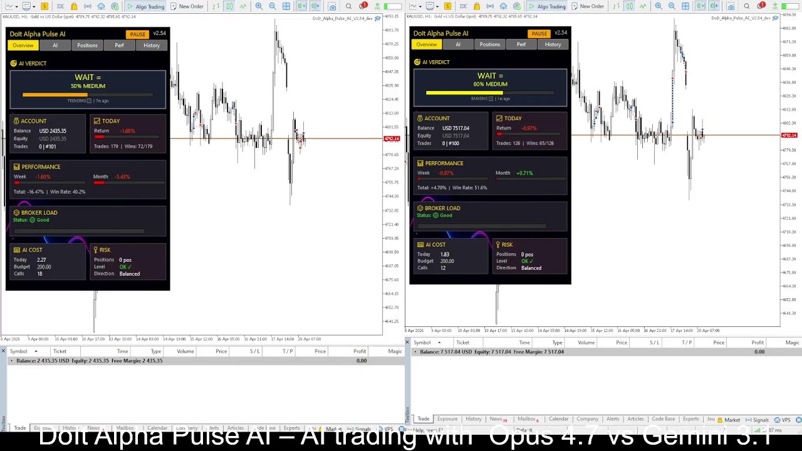This screenshot has width=802, height=451.
Task: Switch right chart to candlestick mode
Action: coord(630,6)
